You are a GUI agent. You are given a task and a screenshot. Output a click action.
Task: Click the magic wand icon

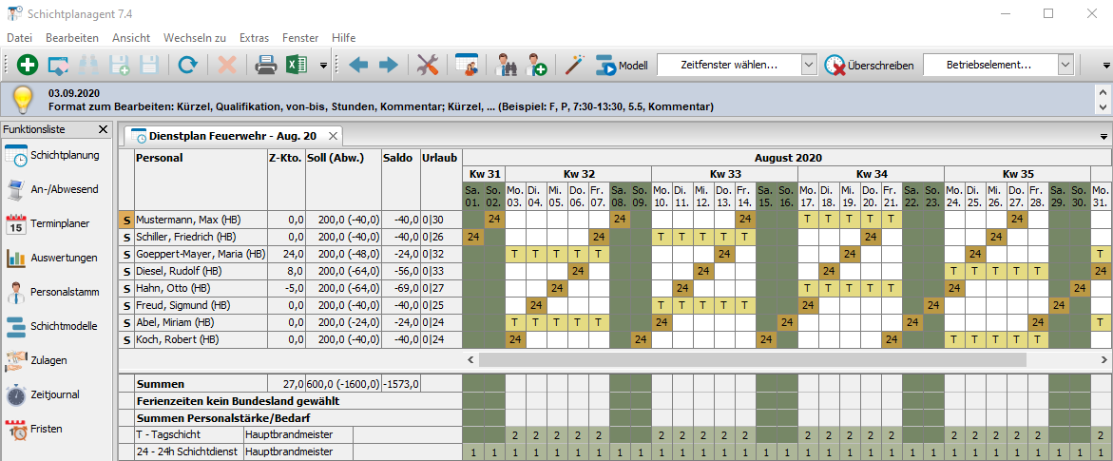[574, 66]
